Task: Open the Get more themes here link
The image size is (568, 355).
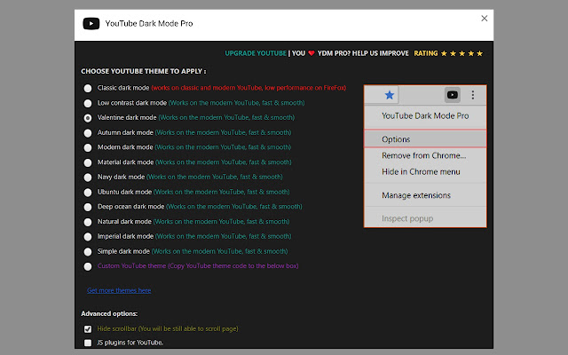Action: pos(119,290)
